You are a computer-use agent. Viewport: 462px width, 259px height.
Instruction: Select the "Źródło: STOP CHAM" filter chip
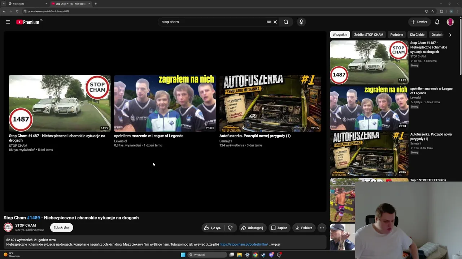click(x=369, y=35)
